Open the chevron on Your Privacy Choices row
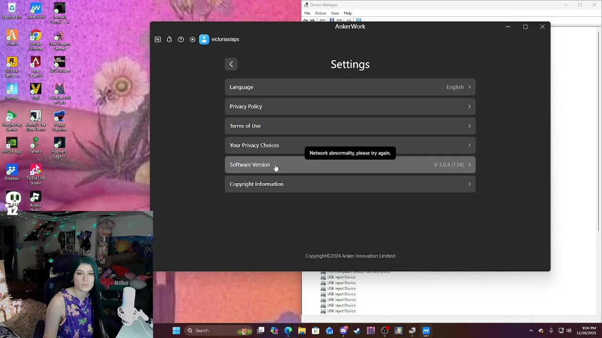Image resolution: width=602 pixels, height=338 pixels. point(469,145)
